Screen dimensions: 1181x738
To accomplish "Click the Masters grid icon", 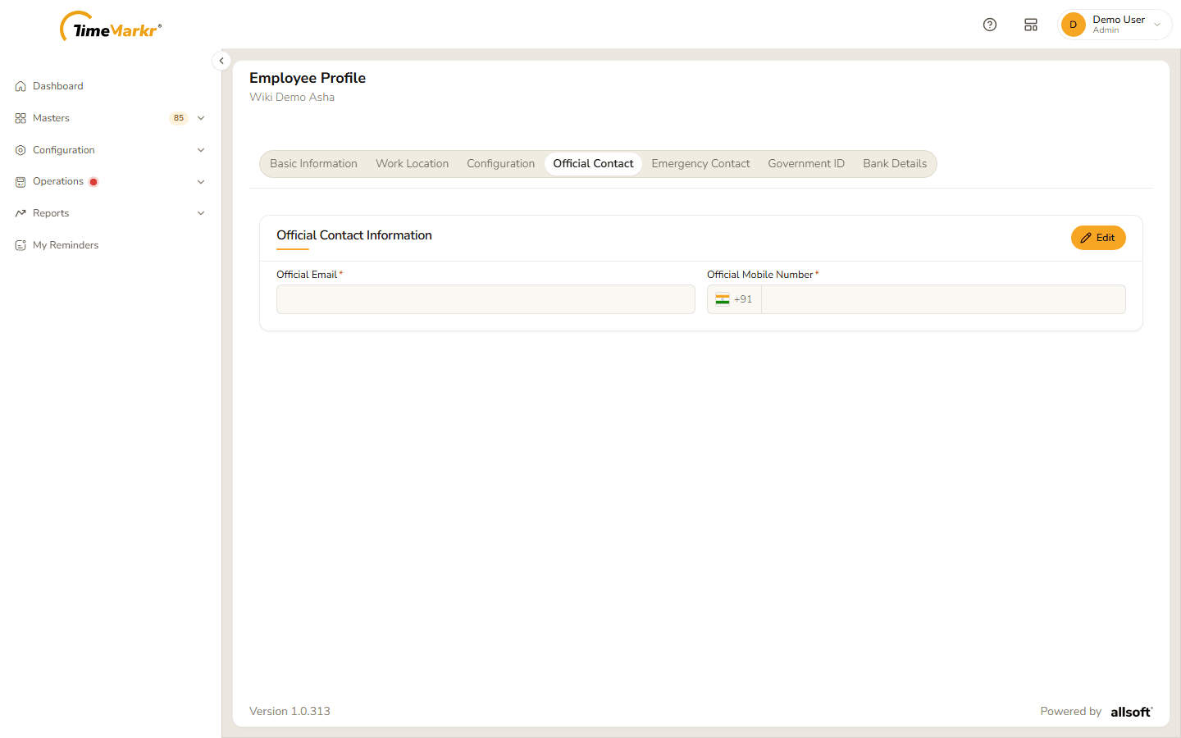I will pyautogui.click(x=21, y=118).
